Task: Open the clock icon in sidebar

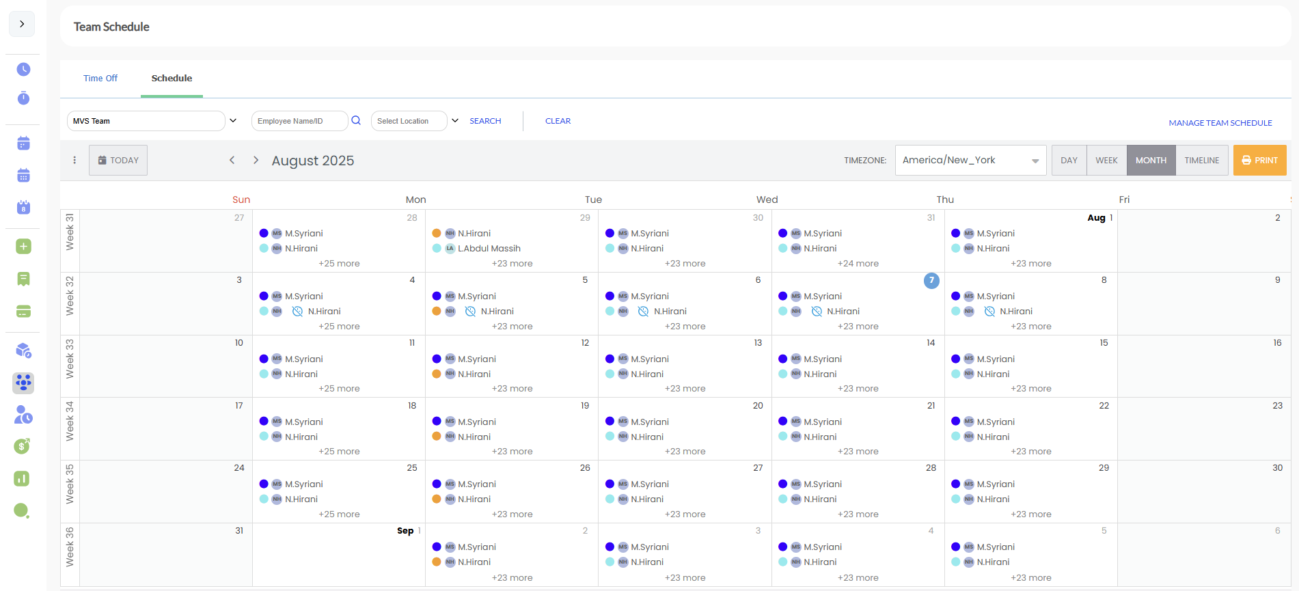Action: point(23,69)
